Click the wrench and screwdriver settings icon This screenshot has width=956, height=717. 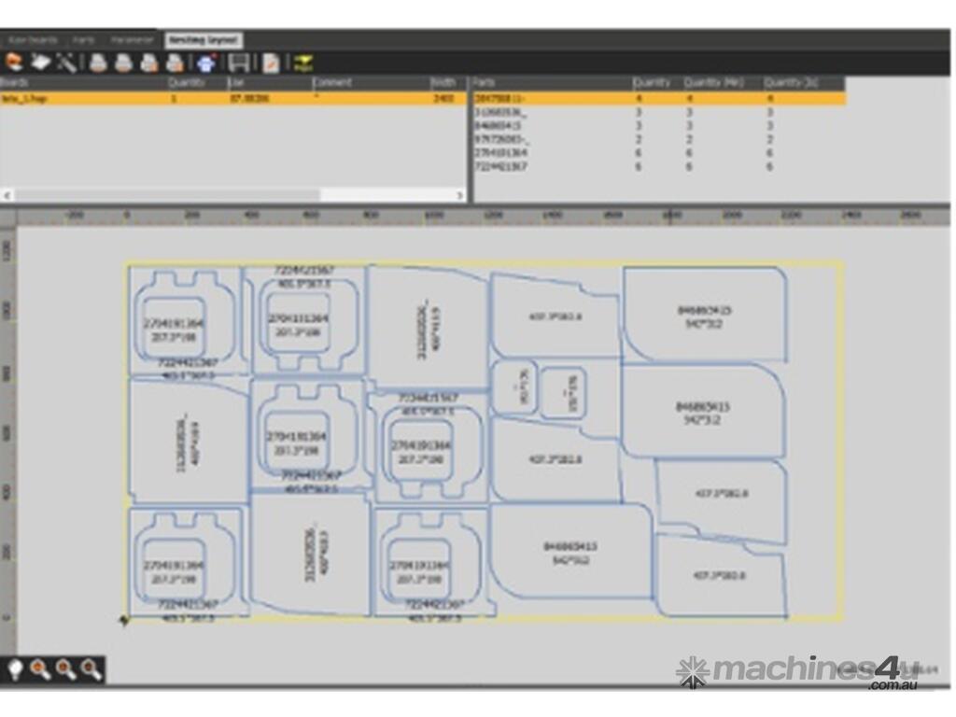click(x=65, y=63)
